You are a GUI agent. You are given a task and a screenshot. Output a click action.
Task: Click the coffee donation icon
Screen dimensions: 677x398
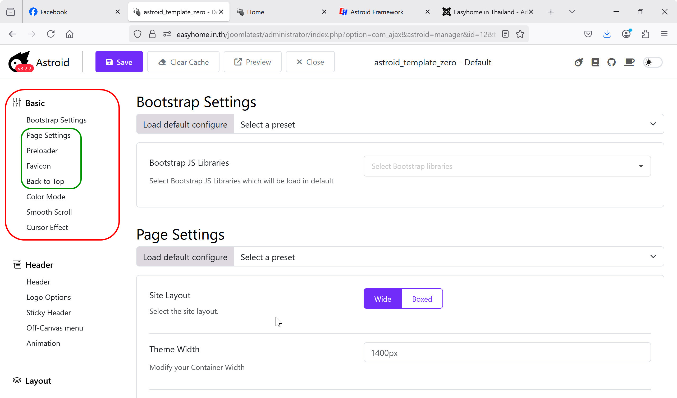click(629, 62)
